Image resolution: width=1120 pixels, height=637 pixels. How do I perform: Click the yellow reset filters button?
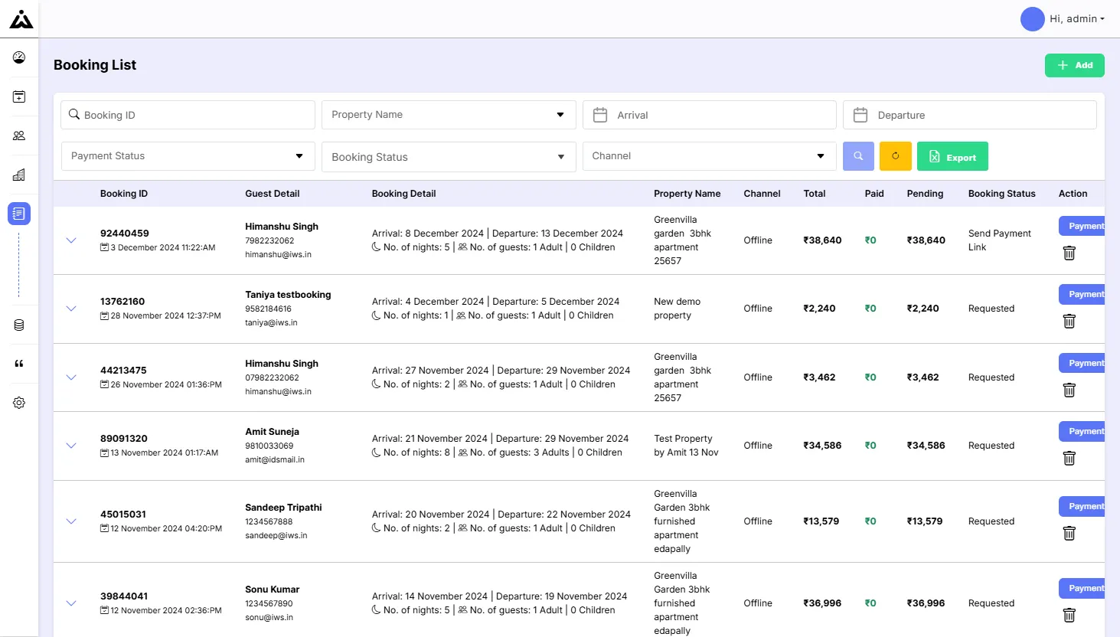(896, 156)
